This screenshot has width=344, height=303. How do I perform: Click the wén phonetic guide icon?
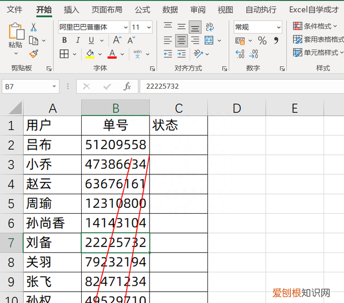[138, 54]
